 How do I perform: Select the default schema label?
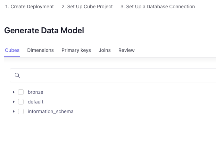tap(35, 102)
